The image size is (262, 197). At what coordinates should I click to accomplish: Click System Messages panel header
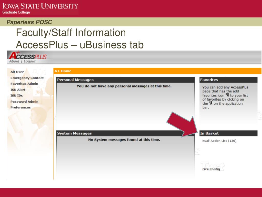point(125,133)
